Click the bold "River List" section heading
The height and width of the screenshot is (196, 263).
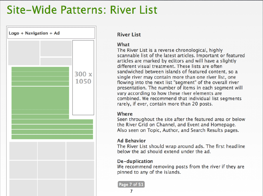(x=129, y=35)
